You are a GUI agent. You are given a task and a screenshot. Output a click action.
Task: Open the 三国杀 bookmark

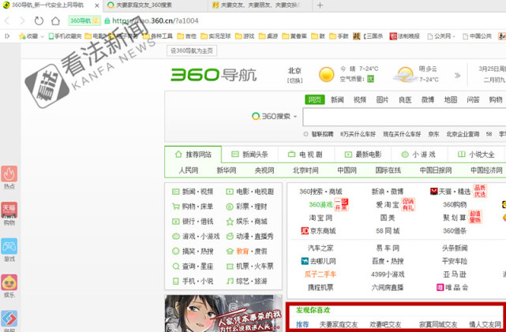368,36
